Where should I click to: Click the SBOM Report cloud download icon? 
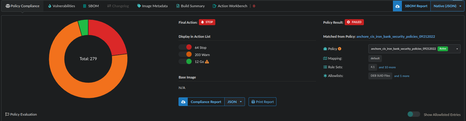(x=397, y=6)
